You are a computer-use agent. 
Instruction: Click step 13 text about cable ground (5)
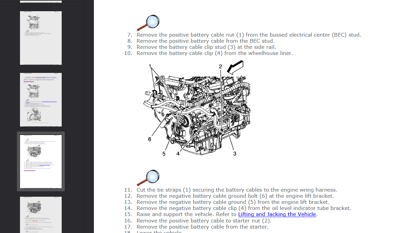pyautogui.click(x=233, y=202)
